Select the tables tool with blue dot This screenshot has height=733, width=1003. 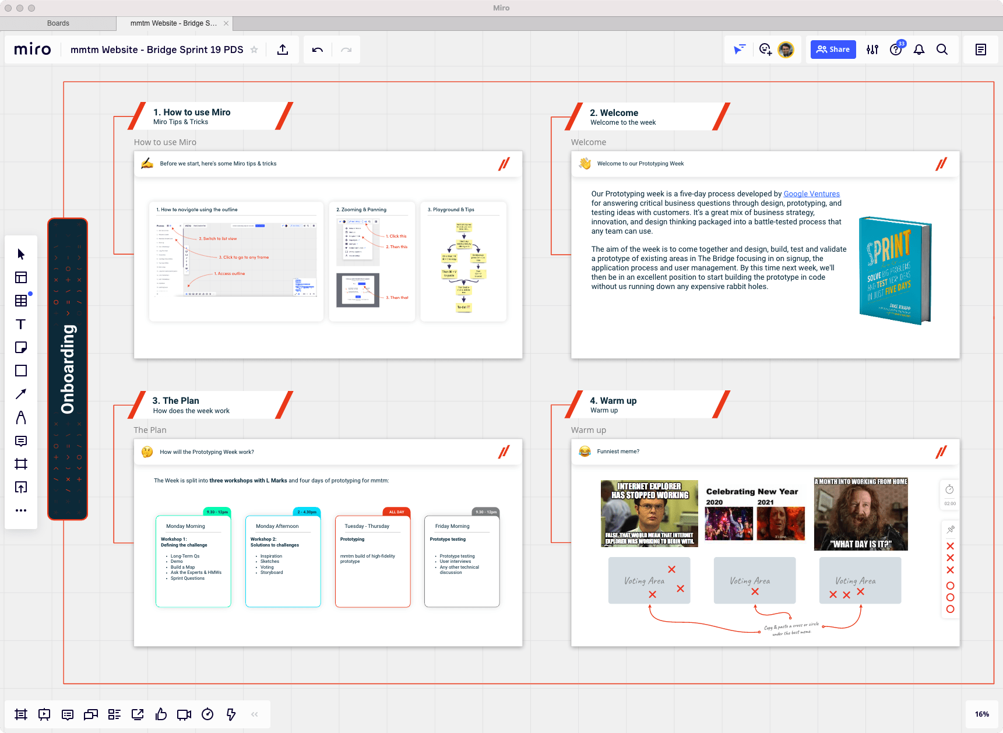(x=21, y=301)
